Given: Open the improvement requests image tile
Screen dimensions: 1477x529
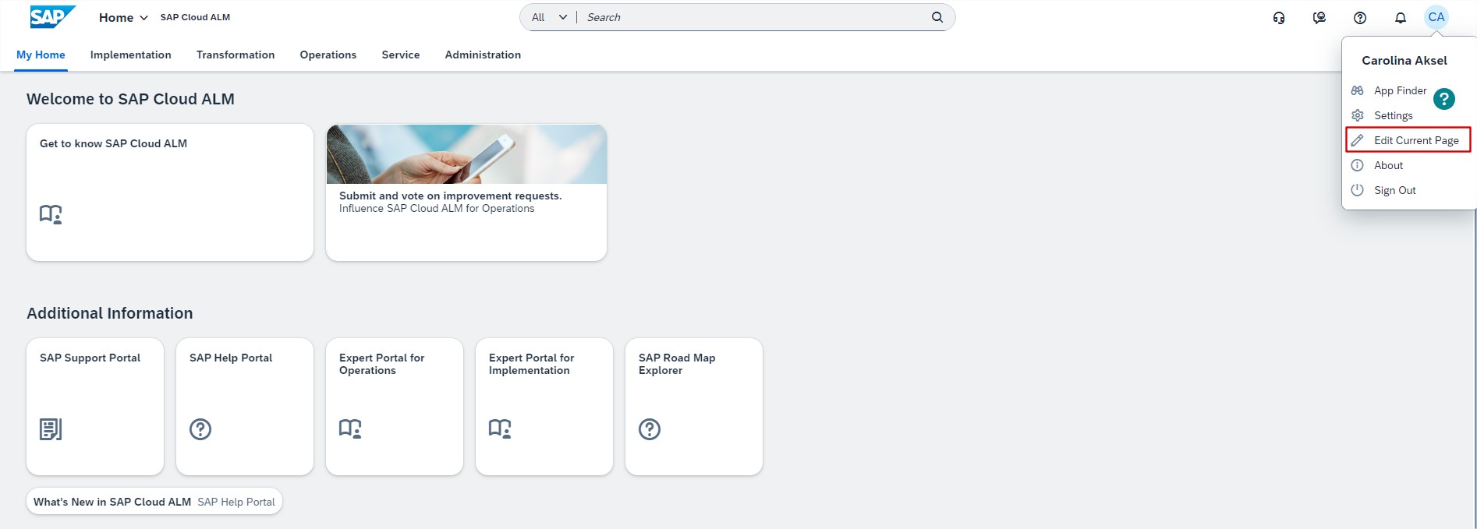Looking at the screenshot, I should 466,192.
